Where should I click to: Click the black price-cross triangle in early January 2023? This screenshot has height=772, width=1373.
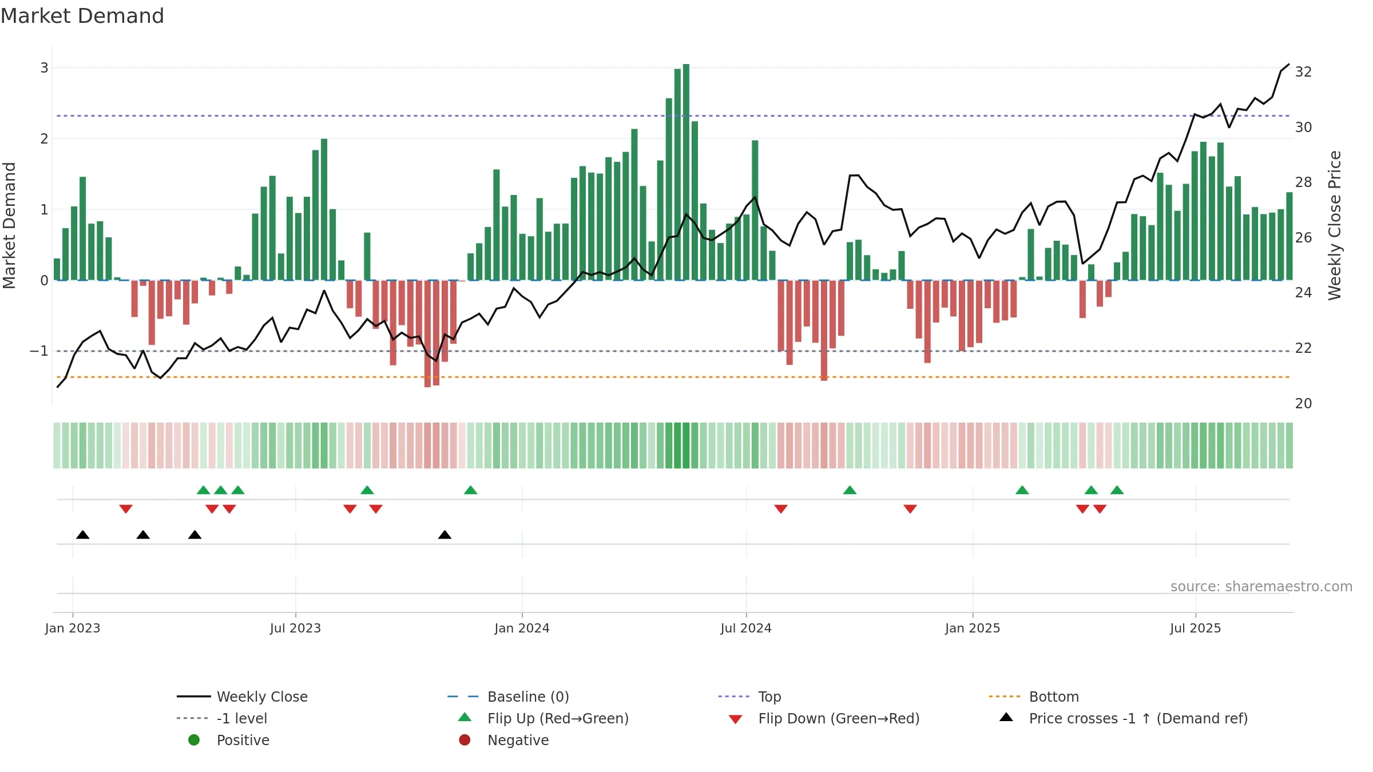click(83, 535)
